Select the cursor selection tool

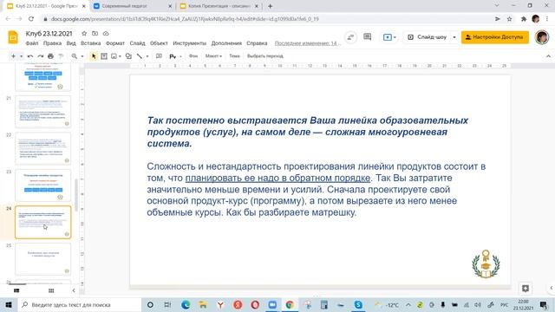pos(94,56)
